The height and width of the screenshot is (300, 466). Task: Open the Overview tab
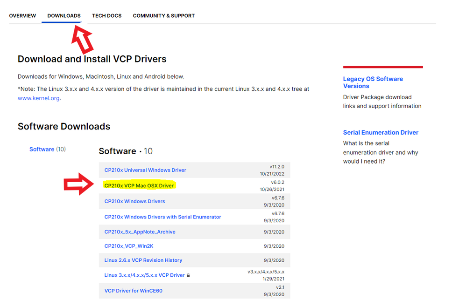click(22, 16)
